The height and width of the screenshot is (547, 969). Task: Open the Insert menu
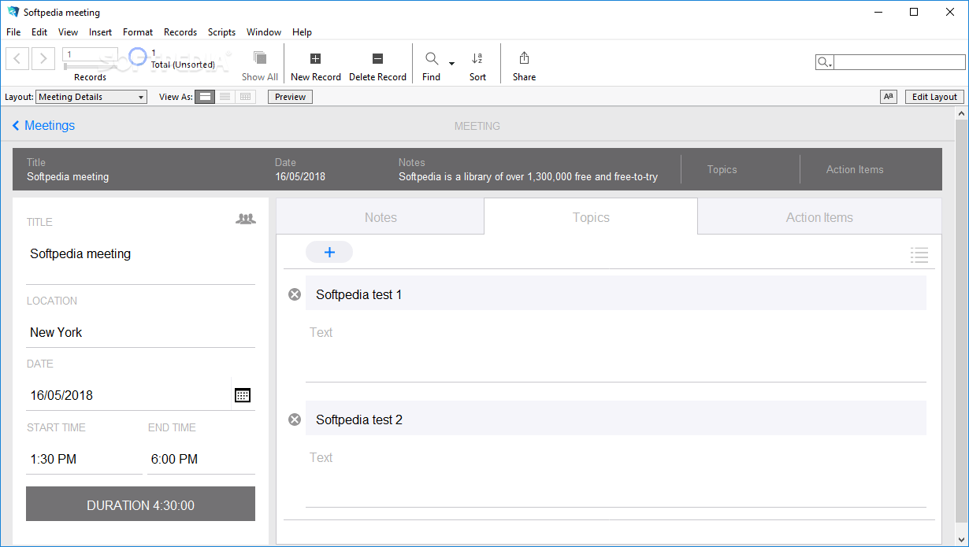point(100,32)
